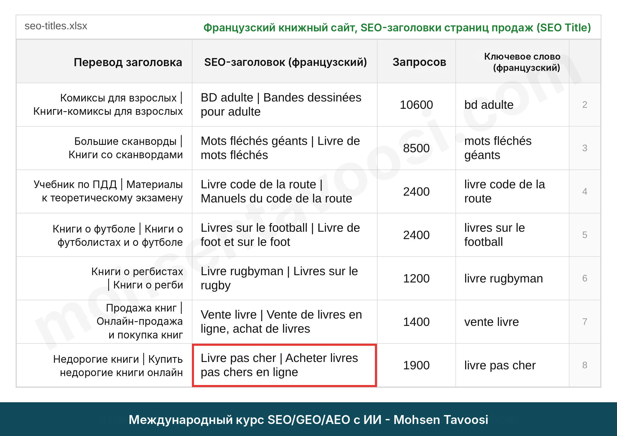Click the 1900 requests cell

click(416, 365)
